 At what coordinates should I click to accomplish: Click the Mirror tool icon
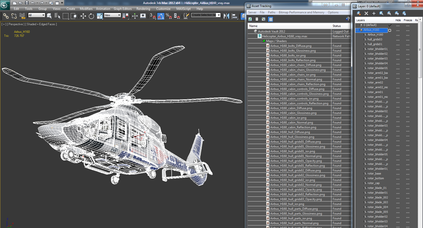tap(226, 16)
